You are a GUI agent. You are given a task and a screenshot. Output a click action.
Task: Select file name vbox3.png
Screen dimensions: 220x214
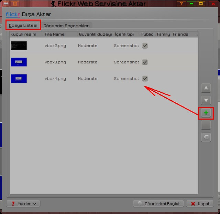pyautogui.click(x=55, y=62)
